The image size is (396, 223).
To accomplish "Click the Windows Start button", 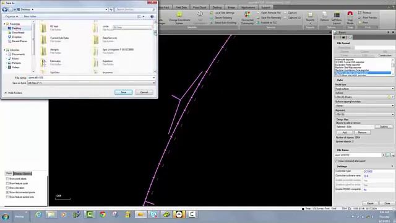I will [x=6, y=217].
